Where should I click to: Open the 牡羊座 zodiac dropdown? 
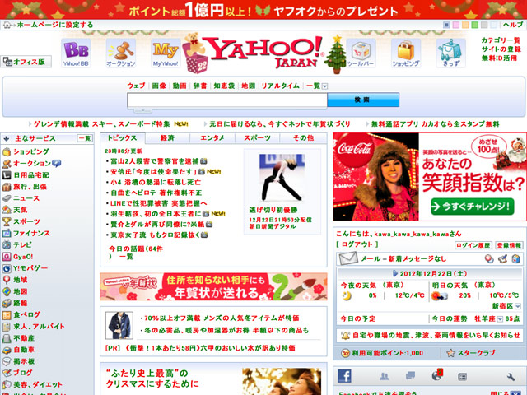click(500, 319)
